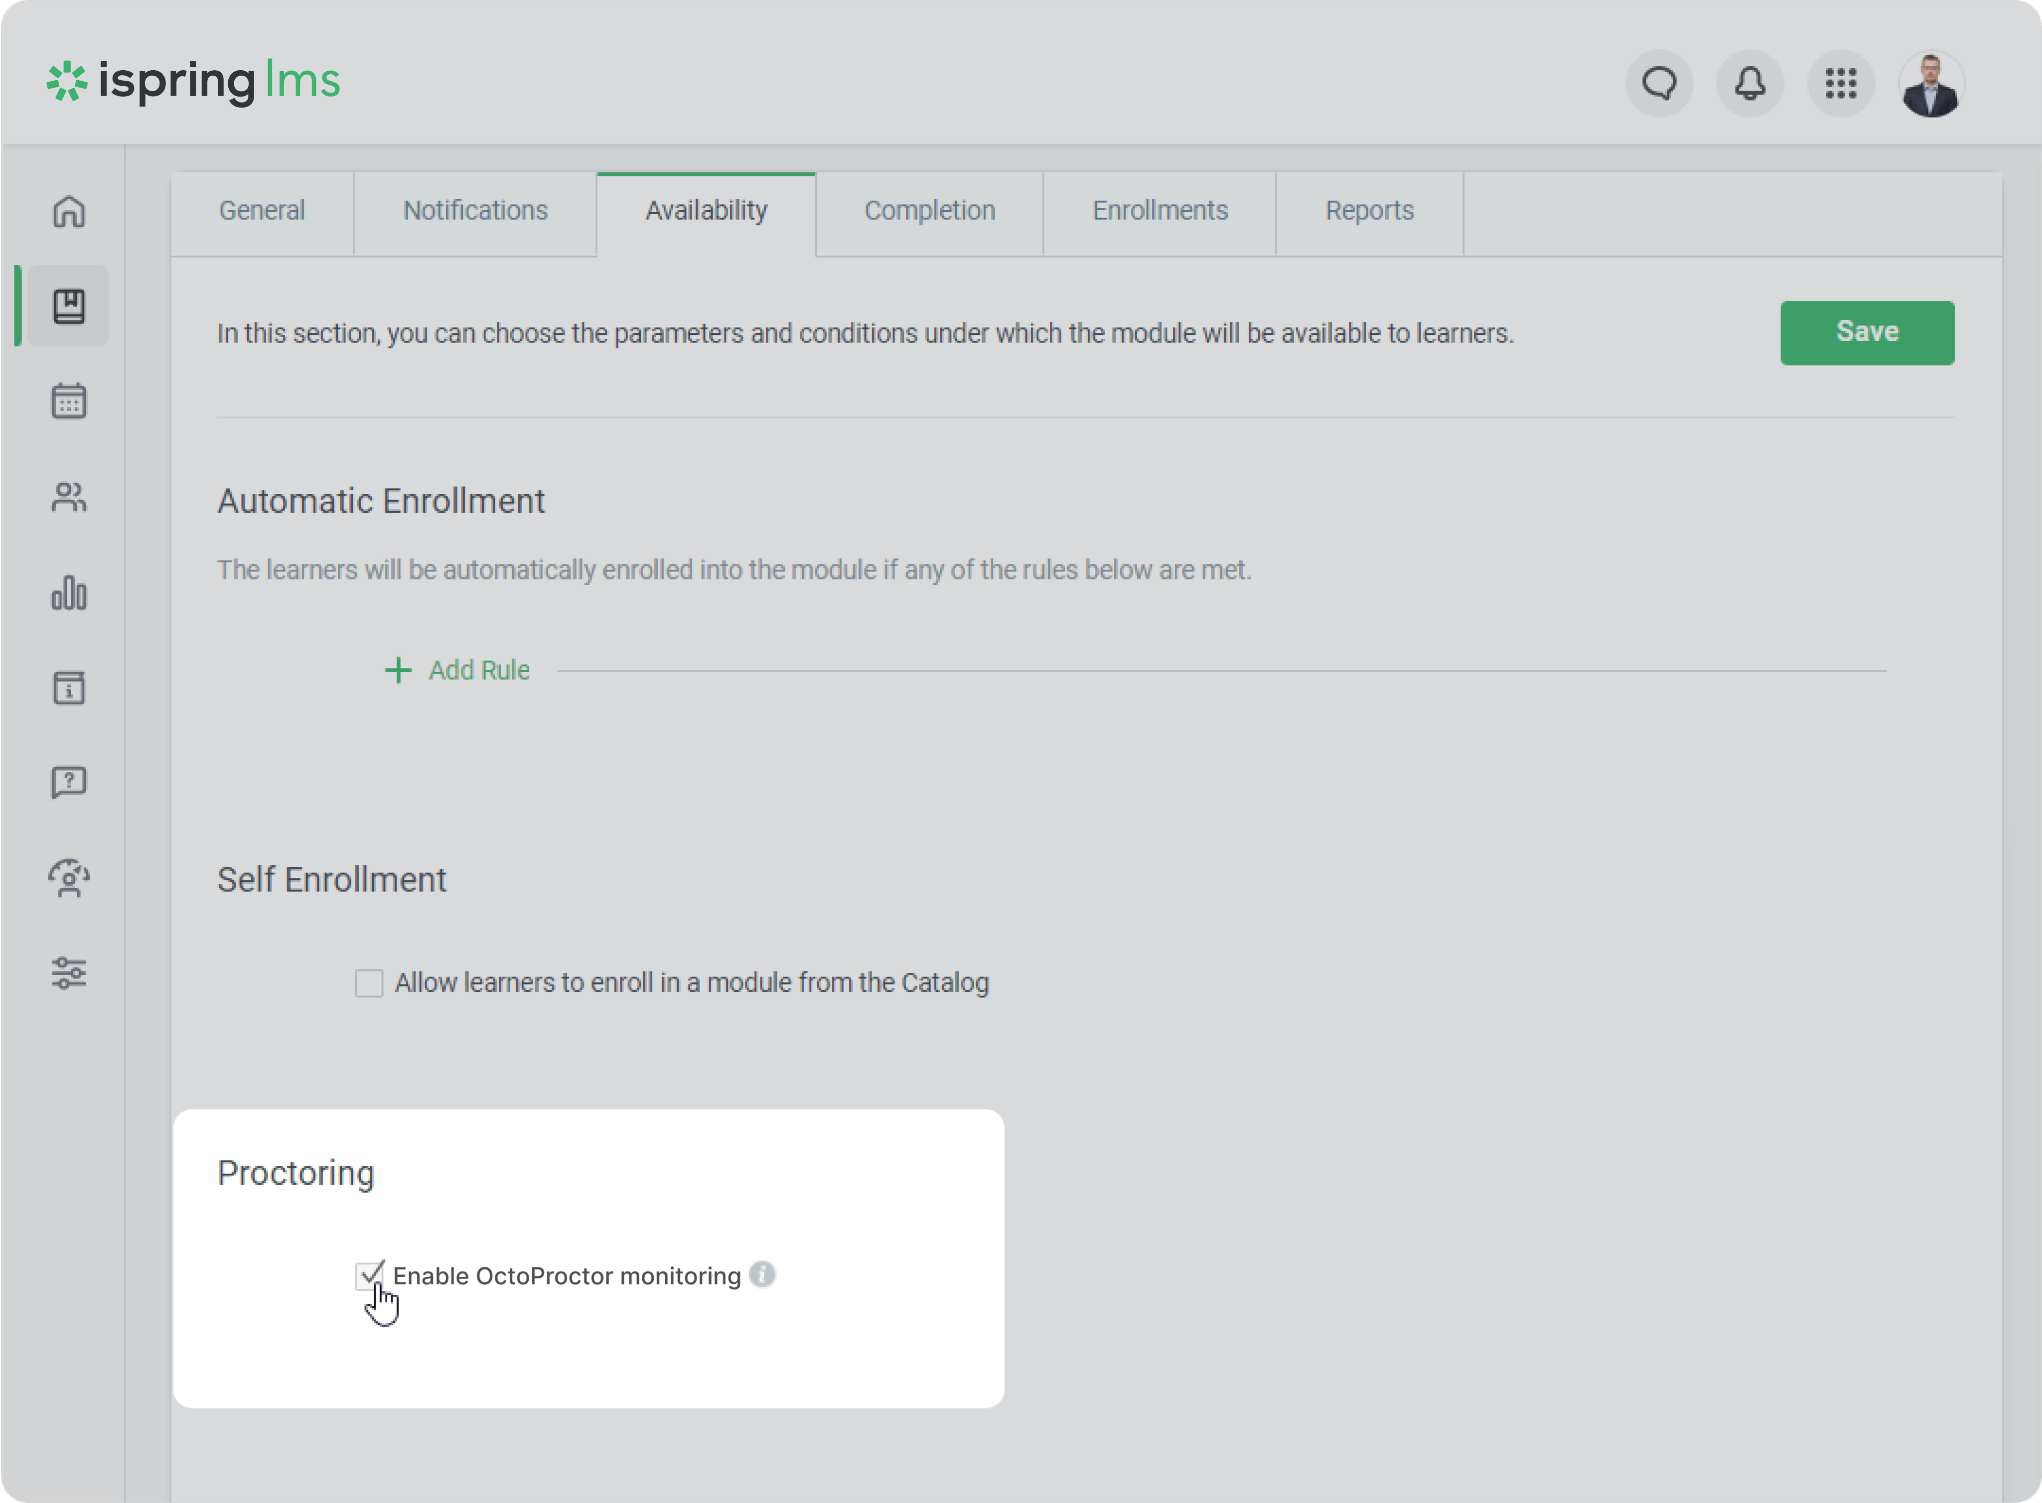Switch to the Completion tab
This screenshot has height=1503, width=2042.
(929, 211)
